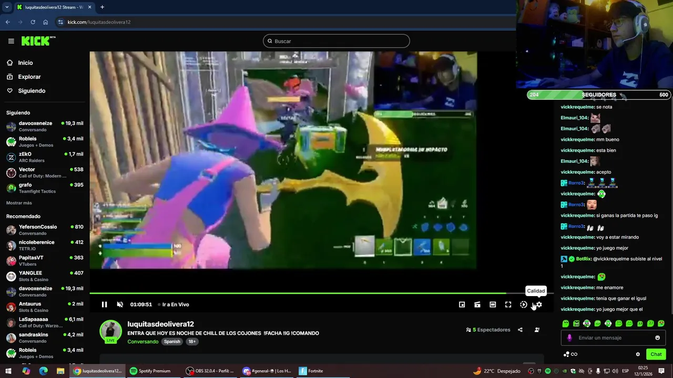This screenshot has width=673, height=378.
Task: Create a clip from the stream
Action: click(477, 304)
